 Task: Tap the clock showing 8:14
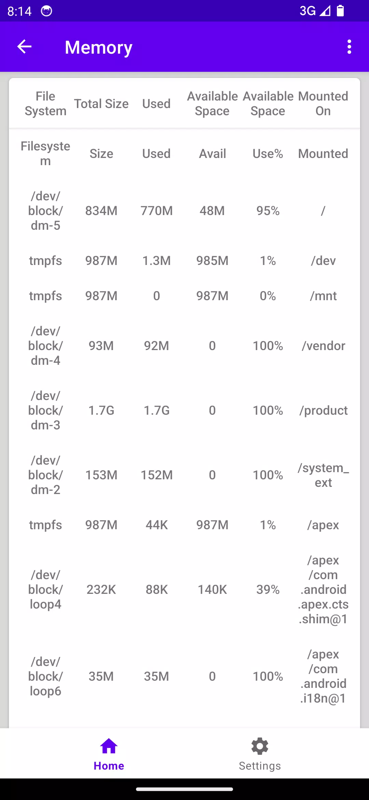tap(19, 11)
